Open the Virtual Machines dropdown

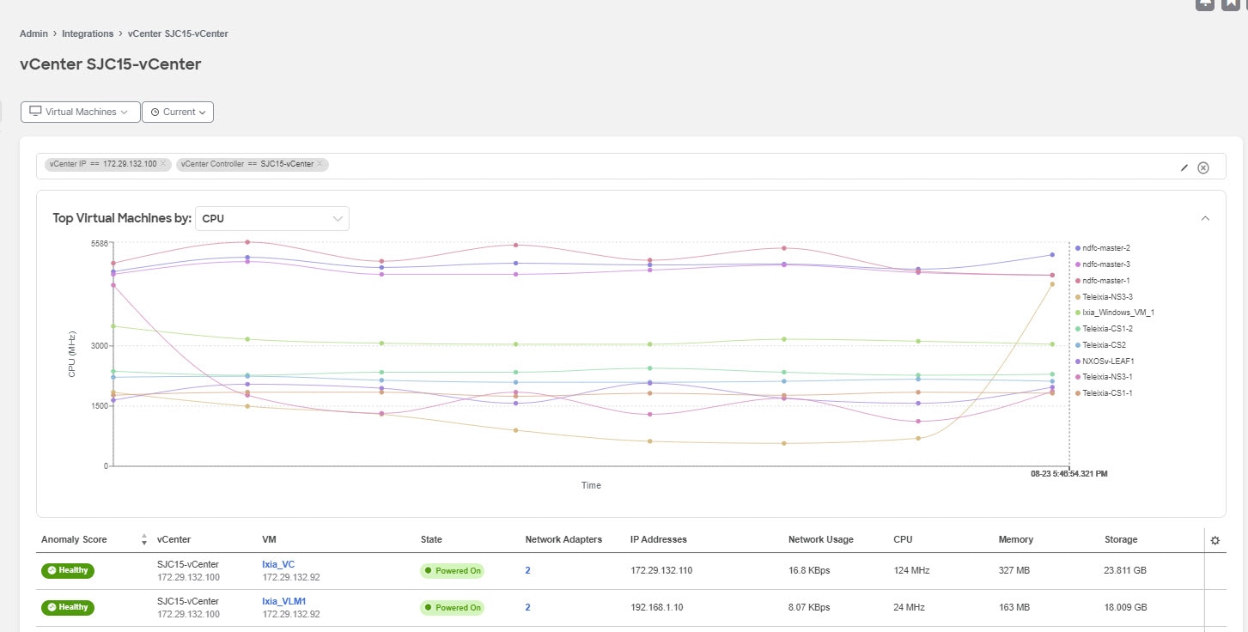click(x=80, y=112)
